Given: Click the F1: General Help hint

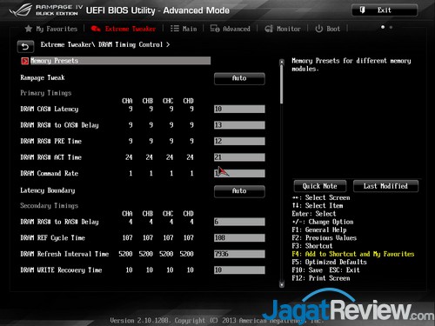Looking at the screenshot, I should point(319,230).
